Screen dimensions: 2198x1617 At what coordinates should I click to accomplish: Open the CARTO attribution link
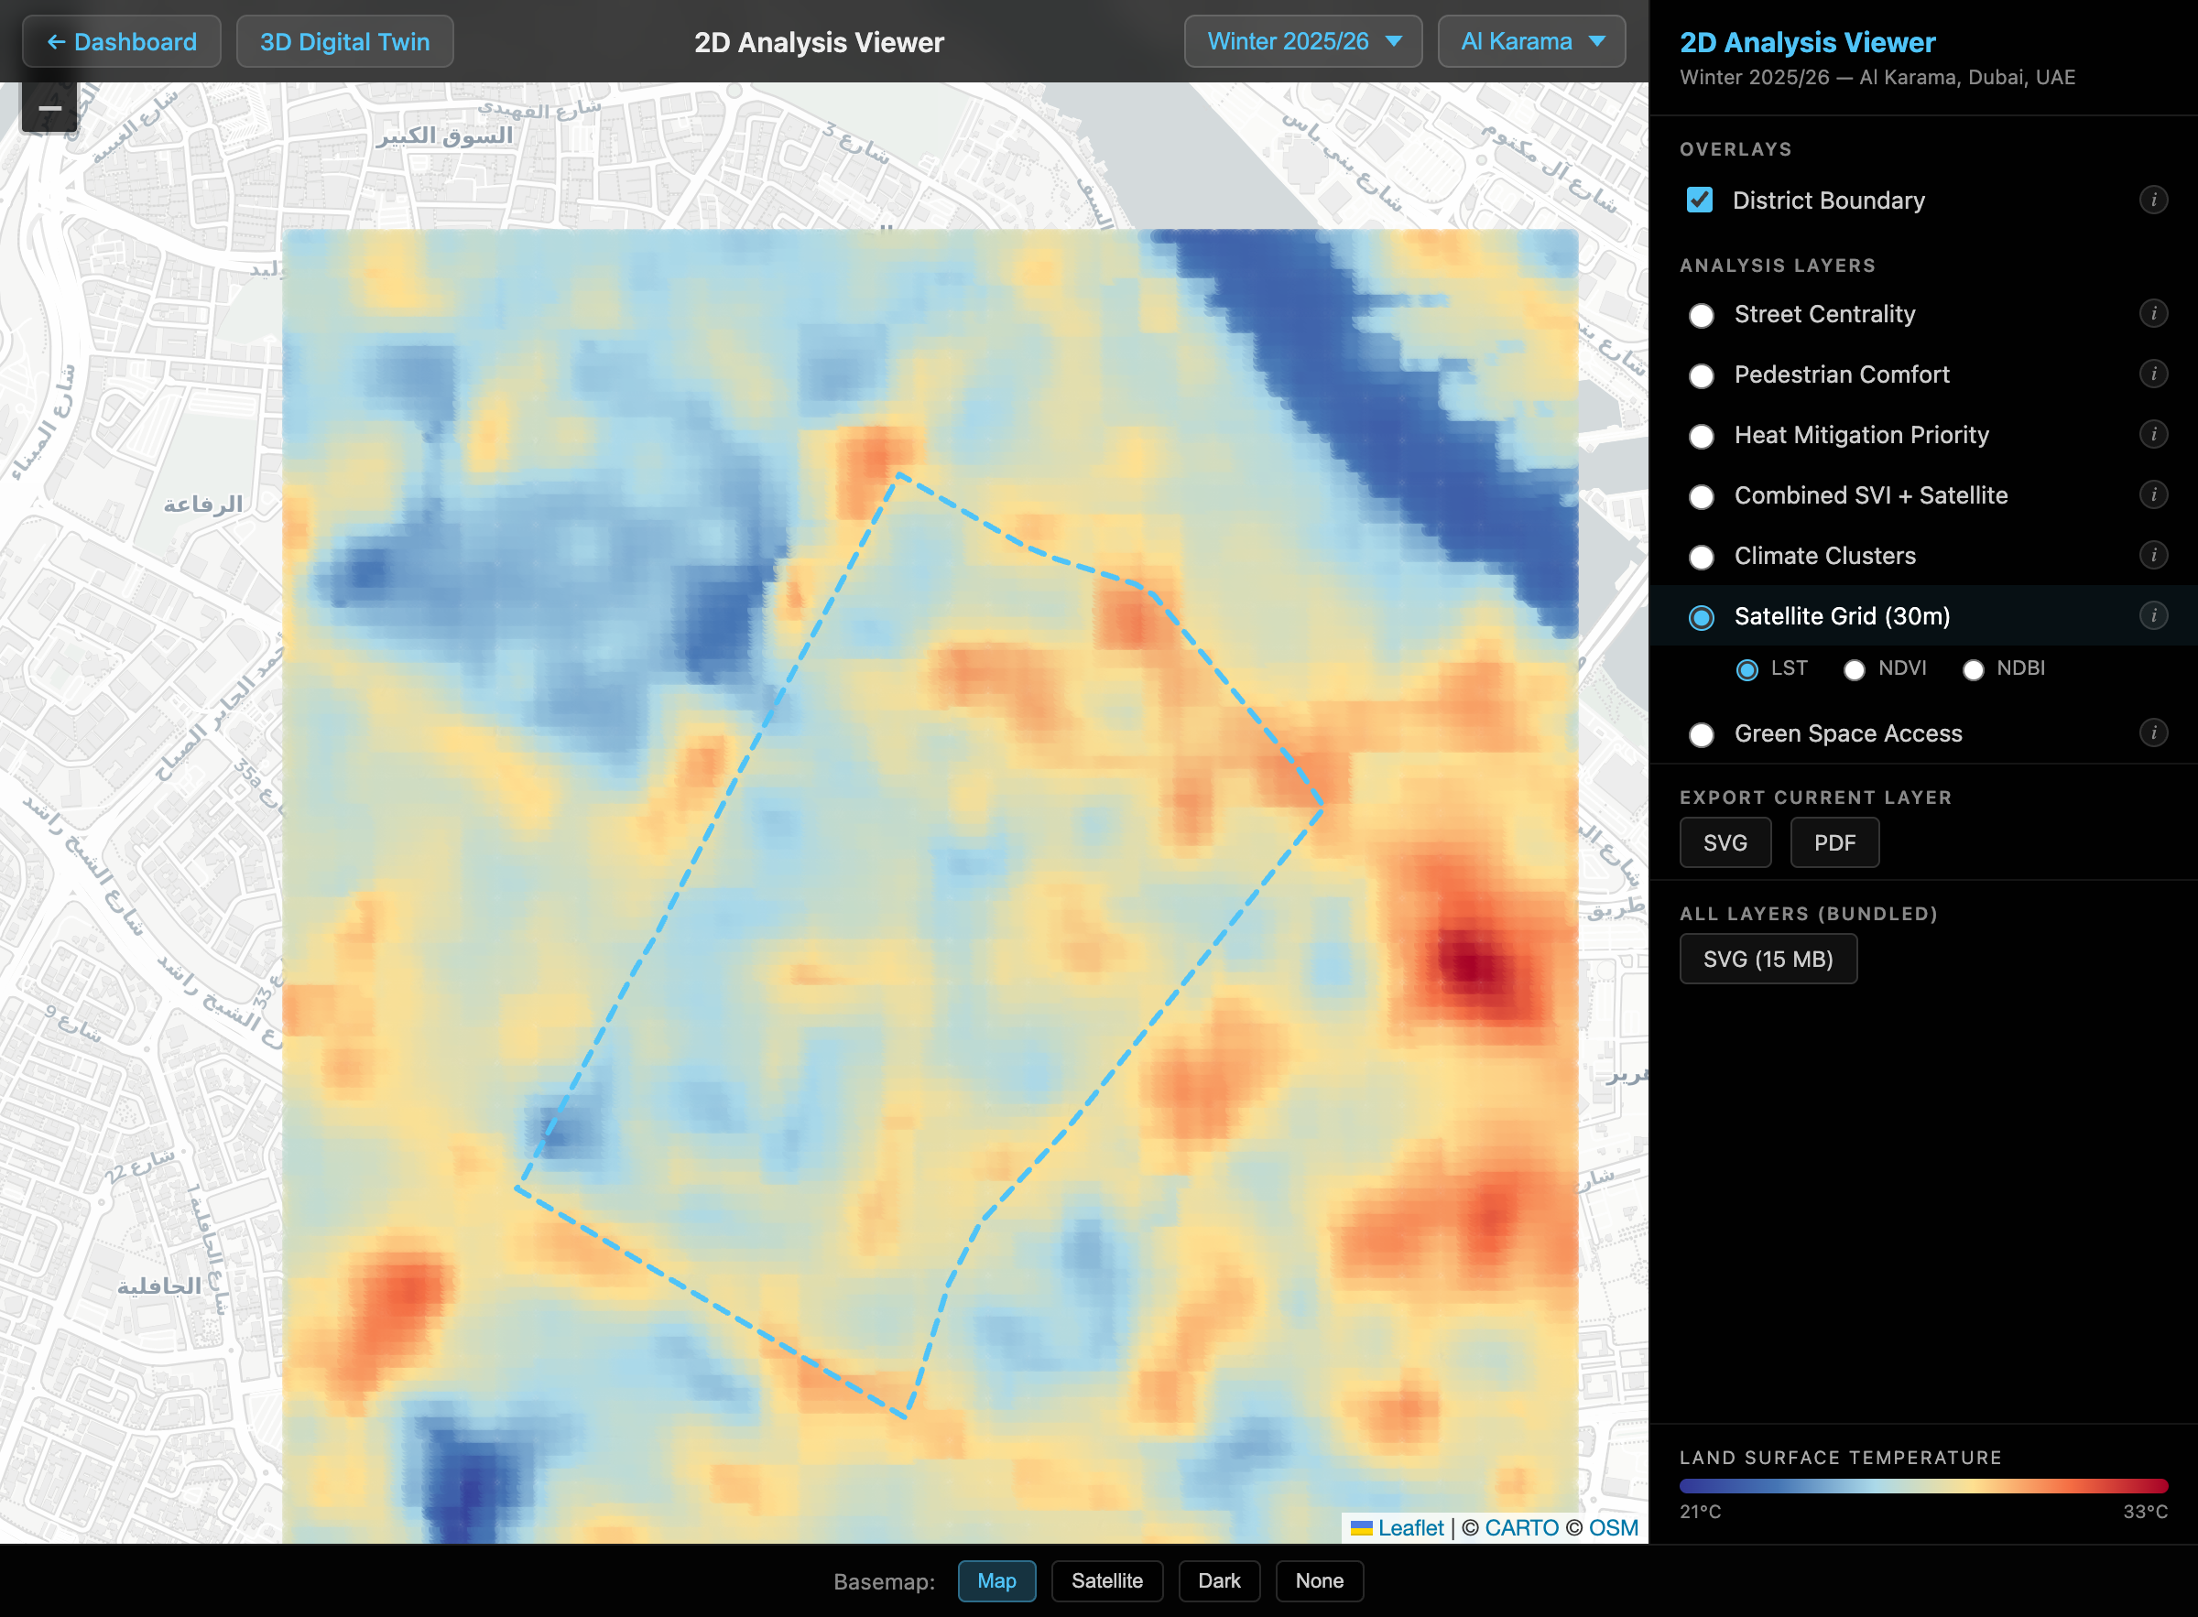[x=1521, y=1528]
